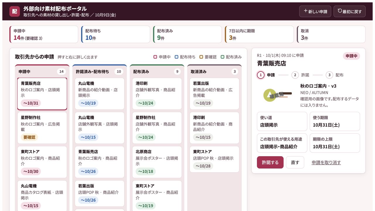Open 若葉出版 店頭POP 秋 card
Image resolution: width=375 pixels, height=211 pixels.
tap(100, 193)
